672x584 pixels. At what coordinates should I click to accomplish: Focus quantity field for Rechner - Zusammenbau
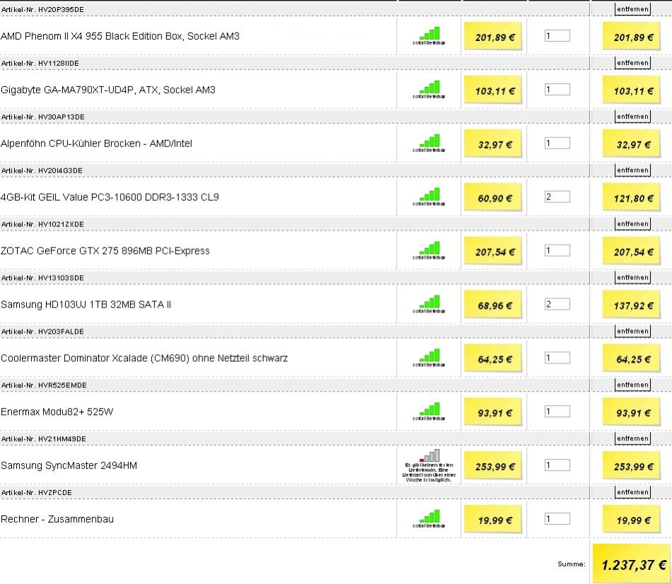click(557, 519)
